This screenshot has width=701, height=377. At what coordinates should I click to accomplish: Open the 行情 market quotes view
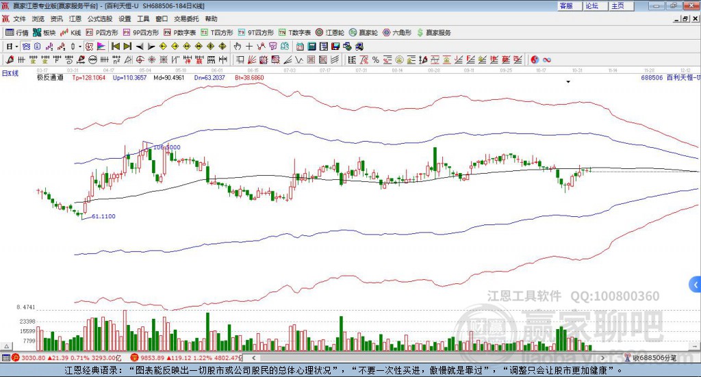(17, 33)
